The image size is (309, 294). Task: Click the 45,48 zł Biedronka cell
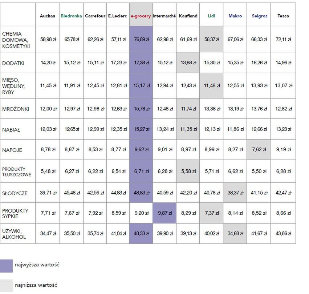click(71, 193)
